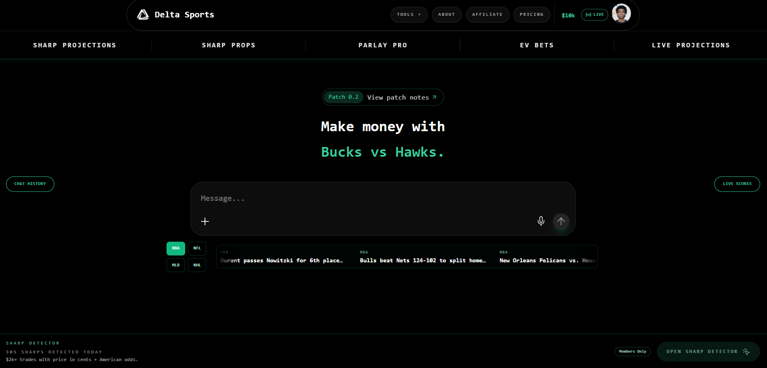Add attachment with the plus icon
The height and width of the screenshot is (368, 767).
205,221
